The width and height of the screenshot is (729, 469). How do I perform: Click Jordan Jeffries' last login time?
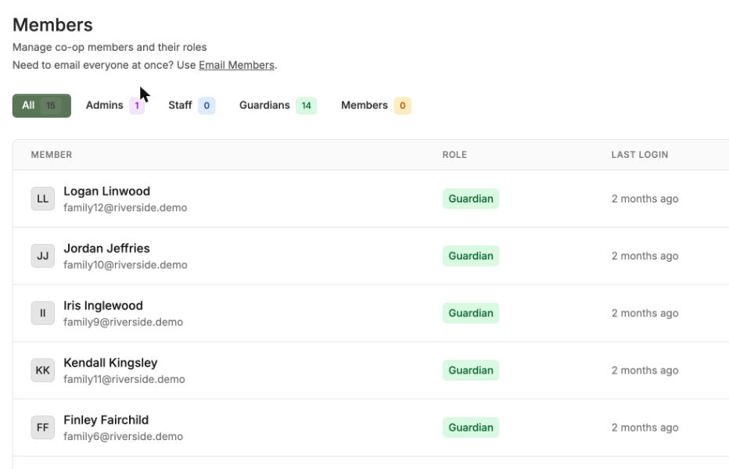point(645,256)
